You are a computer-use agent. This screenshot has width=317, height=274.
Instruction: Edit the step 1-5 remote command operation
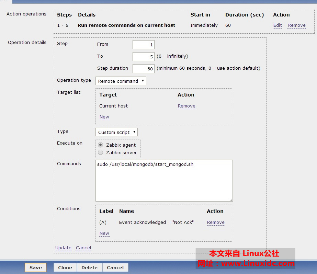pos(278,25)
